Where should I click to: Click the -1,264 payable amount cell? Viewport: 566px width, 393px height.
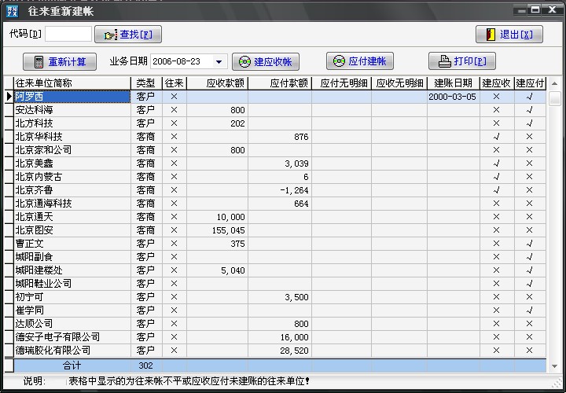[280, 190]
